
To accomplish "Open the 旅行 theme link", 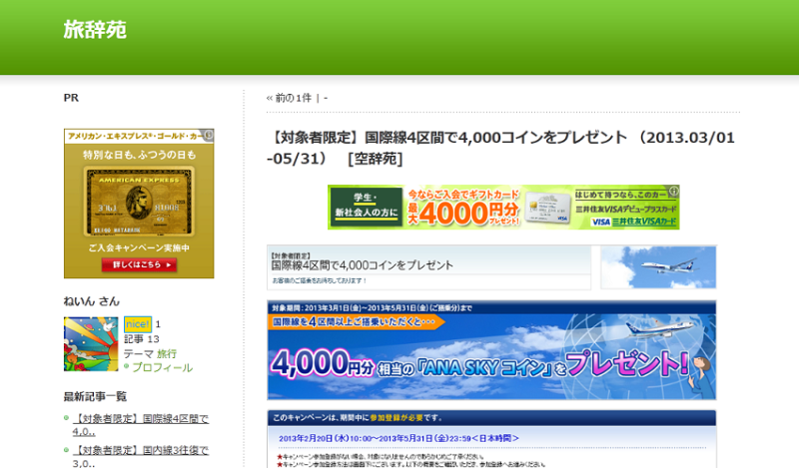I will 167,353.
